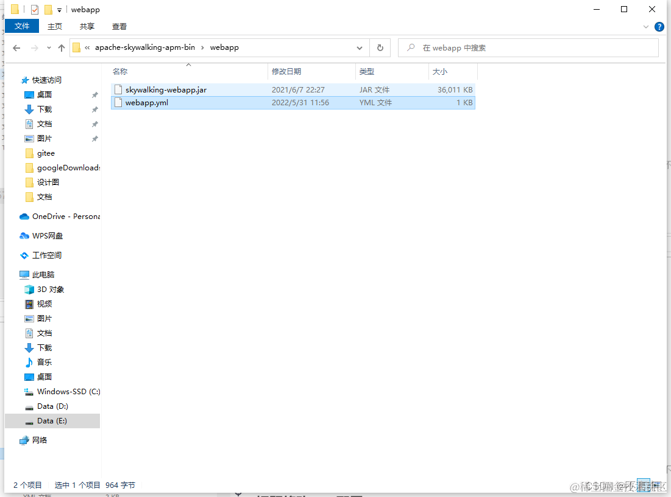Switch to the 主页 ribbon tab
This screenshot has height=497, width=671.
click(x=55, y=27)
